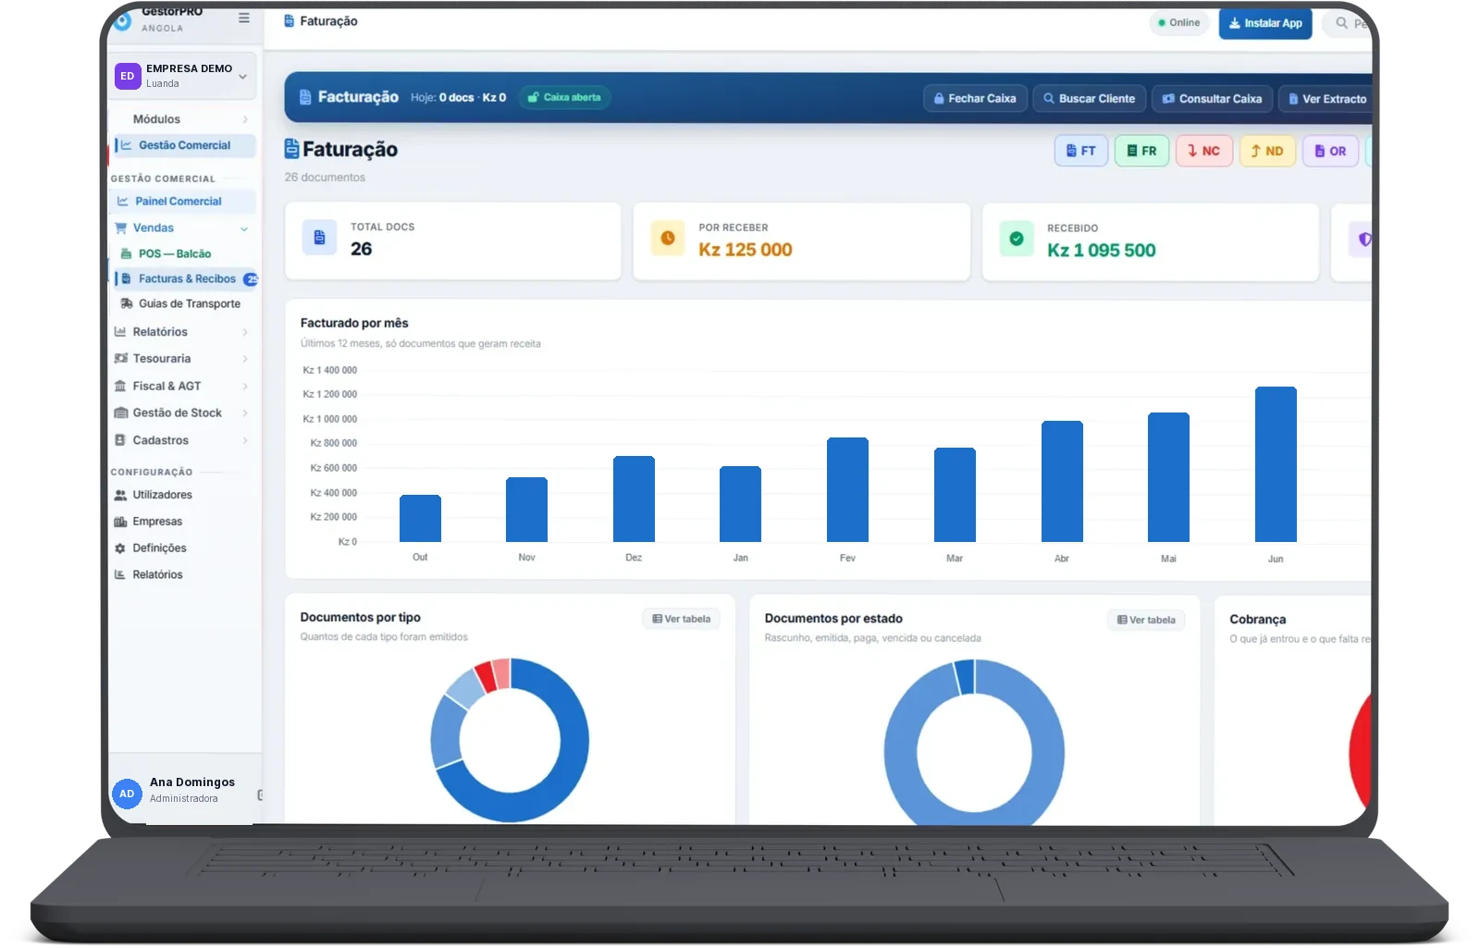Click the Caixa aberta status badge
The image size is (1480, 948).
(x=564, y=97)
